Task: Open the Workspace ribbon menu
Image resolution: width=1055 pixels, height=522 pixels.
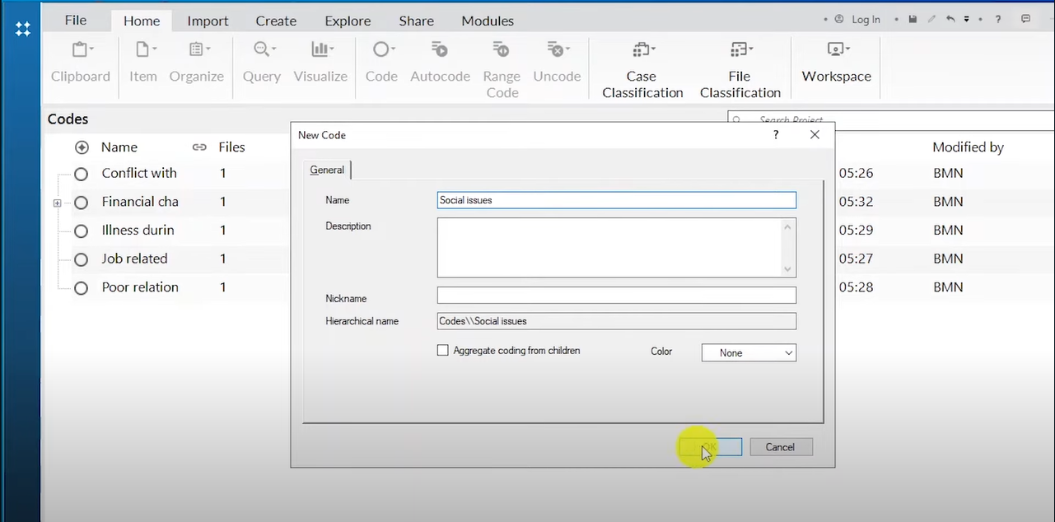Action: (x=837, y=62)
